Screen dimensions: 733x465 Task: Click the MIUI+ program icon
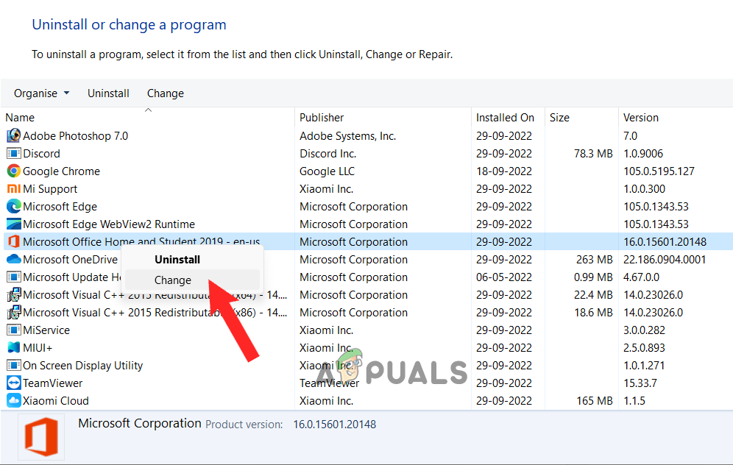click(x=13, y=348)
